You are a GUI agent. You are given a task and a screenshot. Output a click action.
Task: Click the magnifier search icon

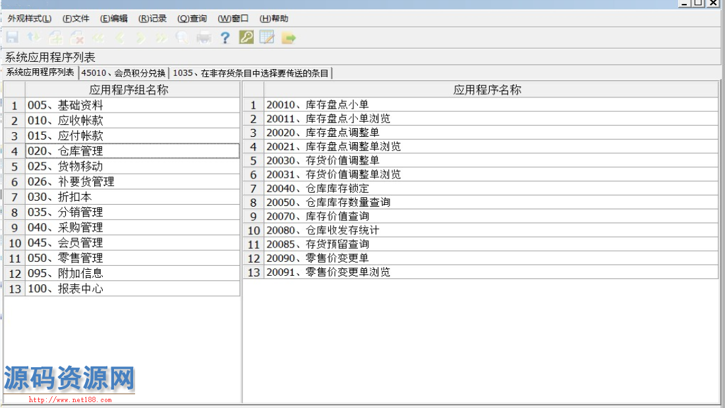(182, 38)
